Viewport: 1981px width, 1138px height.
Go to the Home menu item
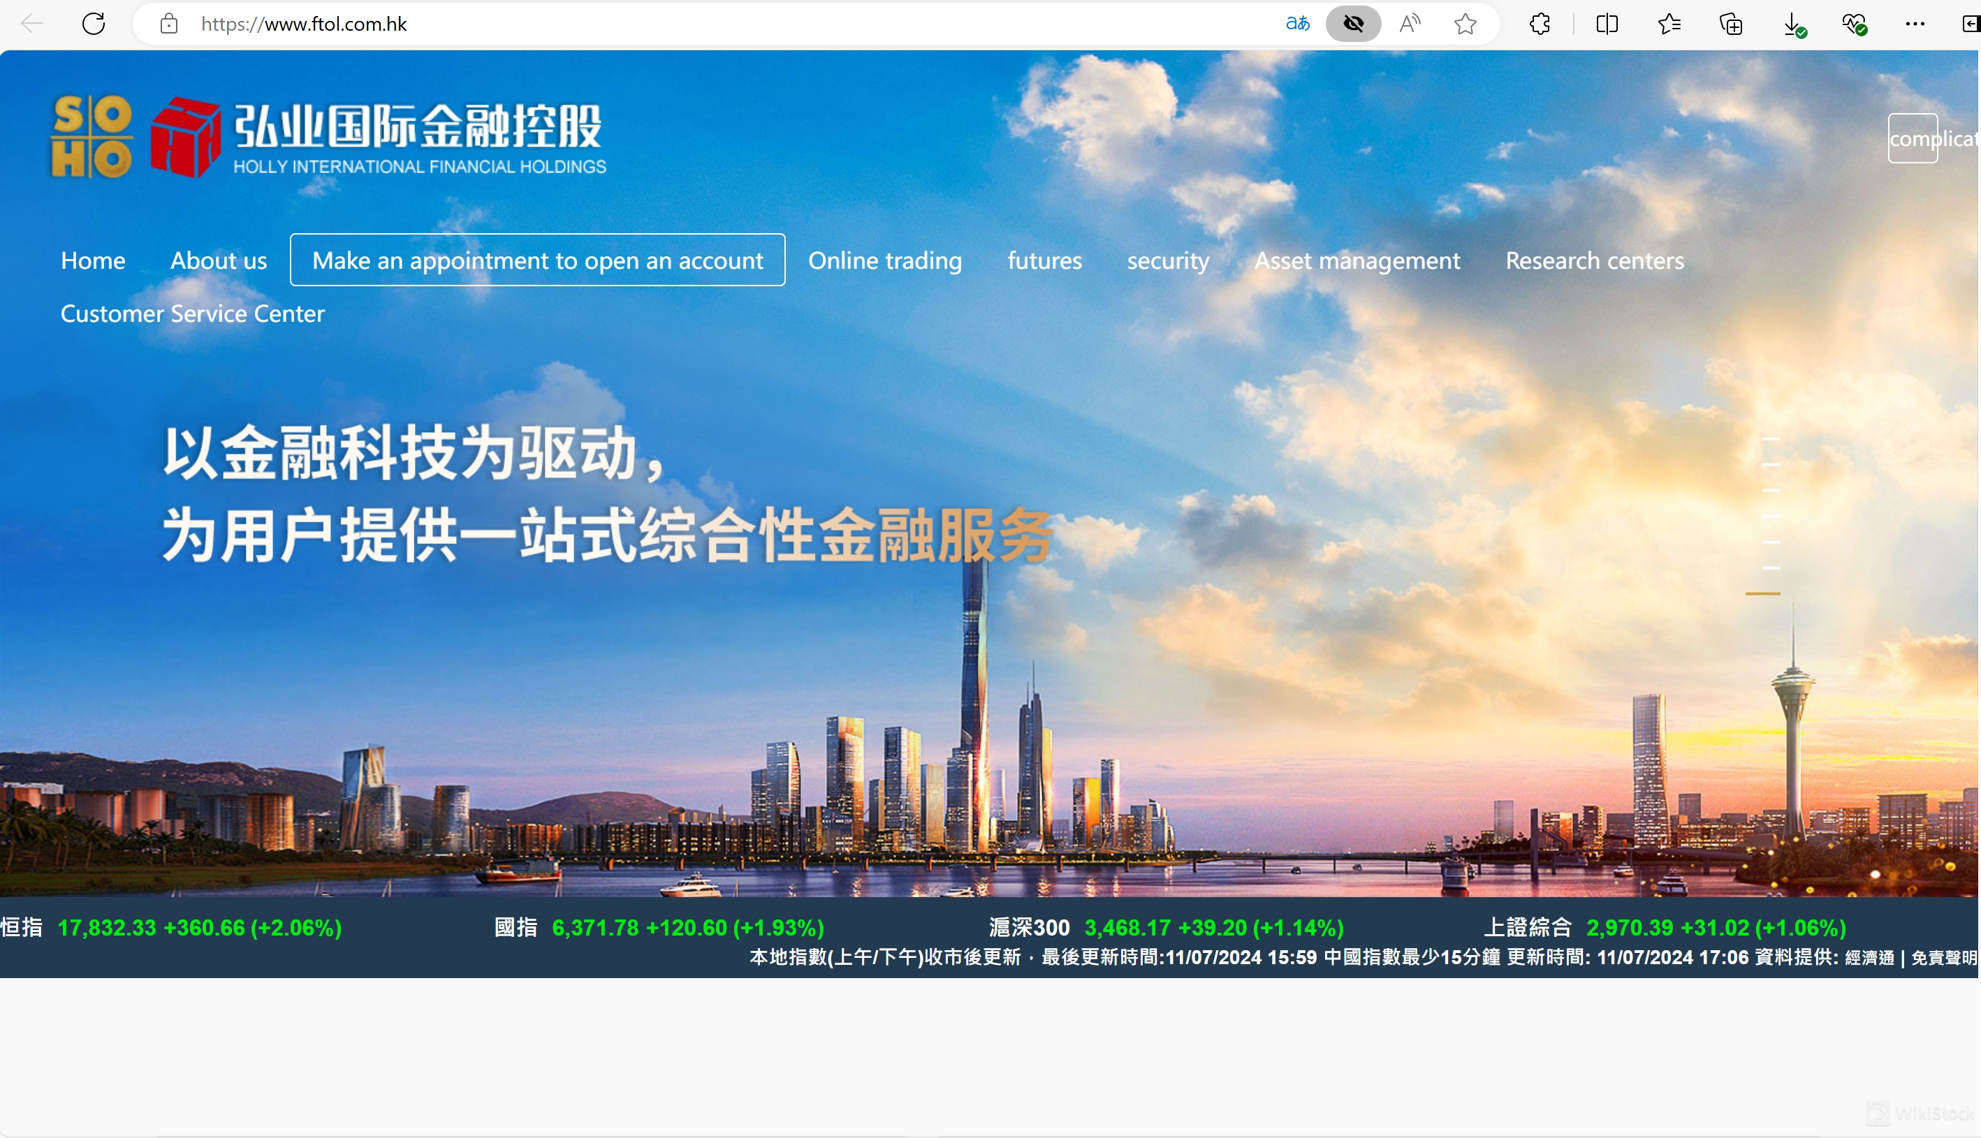[92, 260]
